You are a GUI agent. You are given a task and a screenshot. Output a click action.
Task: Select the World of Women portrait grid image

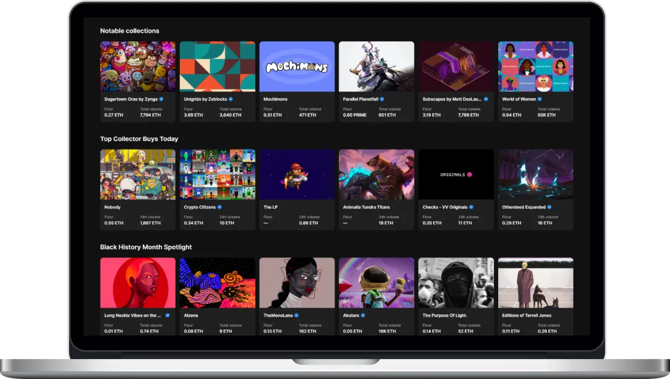[536, 66]
